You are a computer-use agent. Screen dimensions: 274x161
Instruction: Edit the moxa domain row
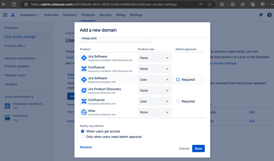tap(252, 121)
